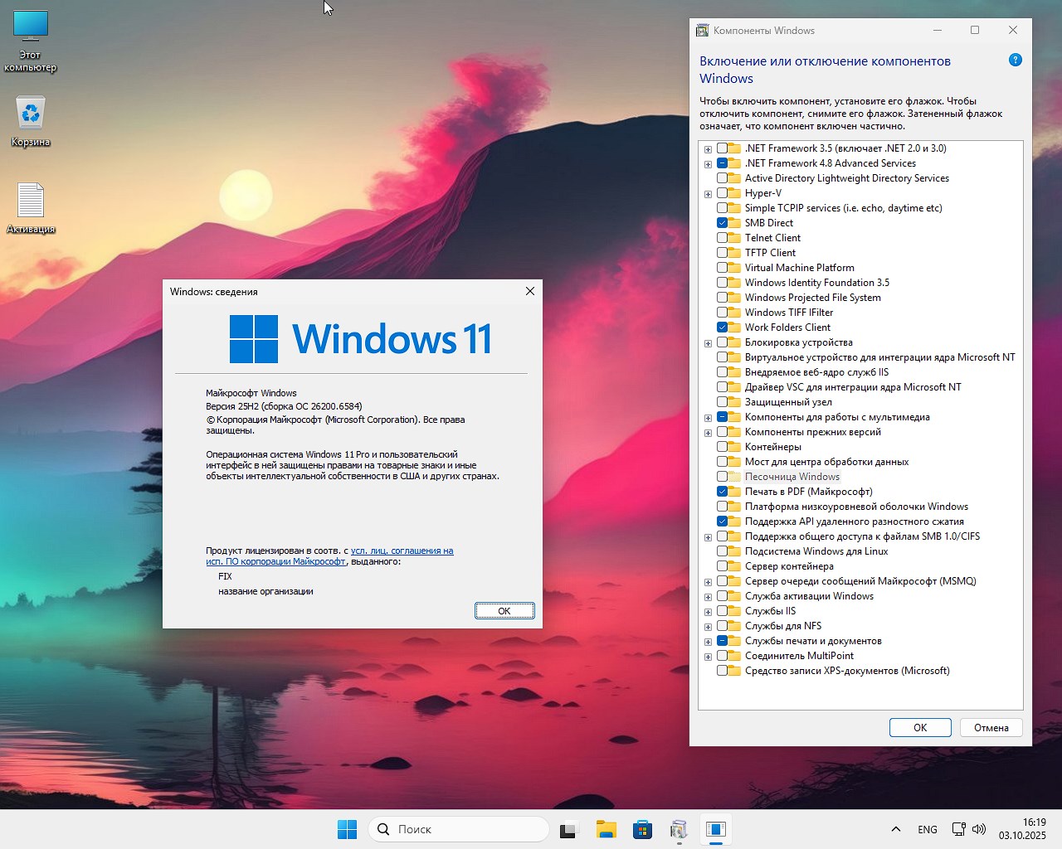This screenshot has height=849, width=1062.
Task: Toggle the Virtual Machine Platform checkbox
Action: 722,268
